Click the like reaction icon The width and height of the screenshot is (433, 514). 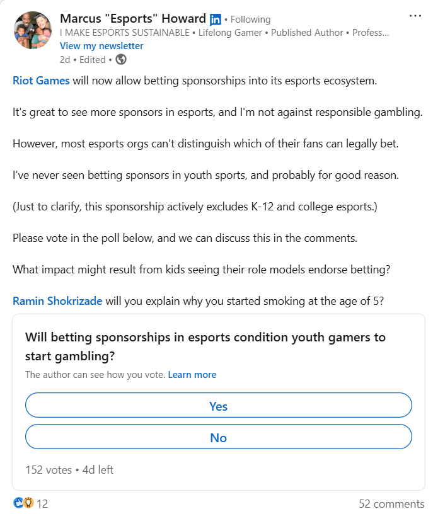click(x=18, y=503)
